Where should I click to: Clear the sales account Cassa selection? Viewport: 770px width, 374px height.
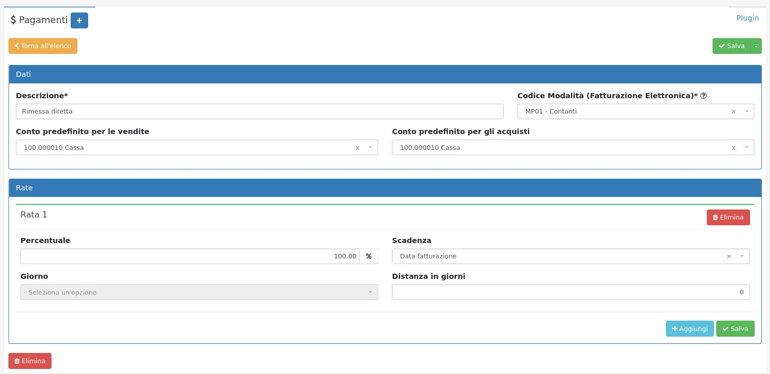coord(357,148)
